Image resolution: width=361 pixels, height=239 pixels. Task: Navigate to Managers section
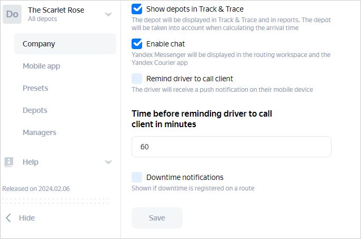39,132
